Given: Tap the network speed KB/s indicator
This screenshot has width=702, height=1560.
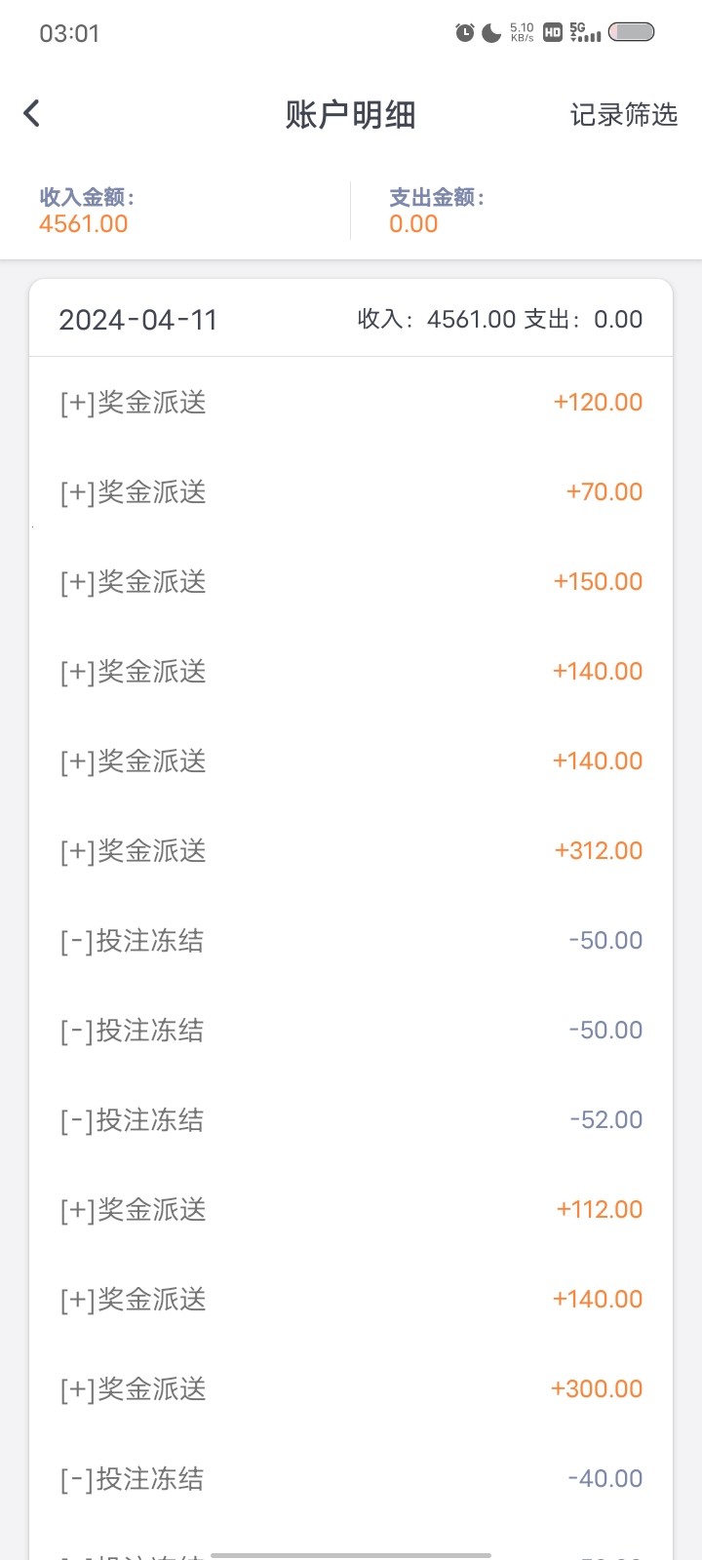Looking at the screenshot, I should point(522,33).
